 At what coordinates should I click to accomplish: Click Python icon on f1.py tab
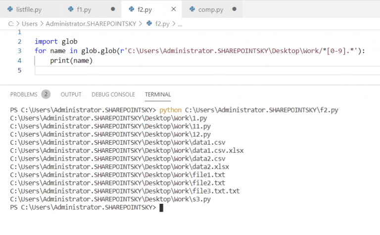pyautogui.click(x=71, y=9)
